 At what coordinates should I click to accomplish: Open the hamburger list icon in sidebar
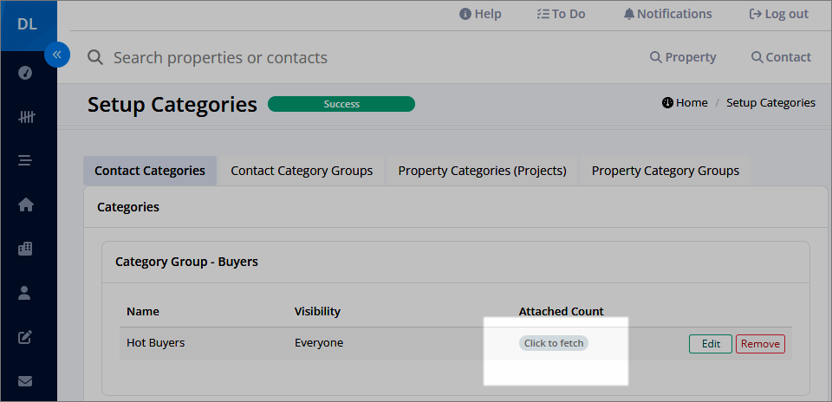point(25,160)
